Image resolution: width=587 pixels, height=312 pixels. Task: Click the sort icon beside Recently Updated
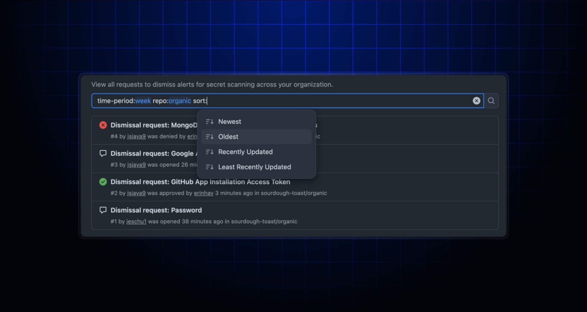210,152
